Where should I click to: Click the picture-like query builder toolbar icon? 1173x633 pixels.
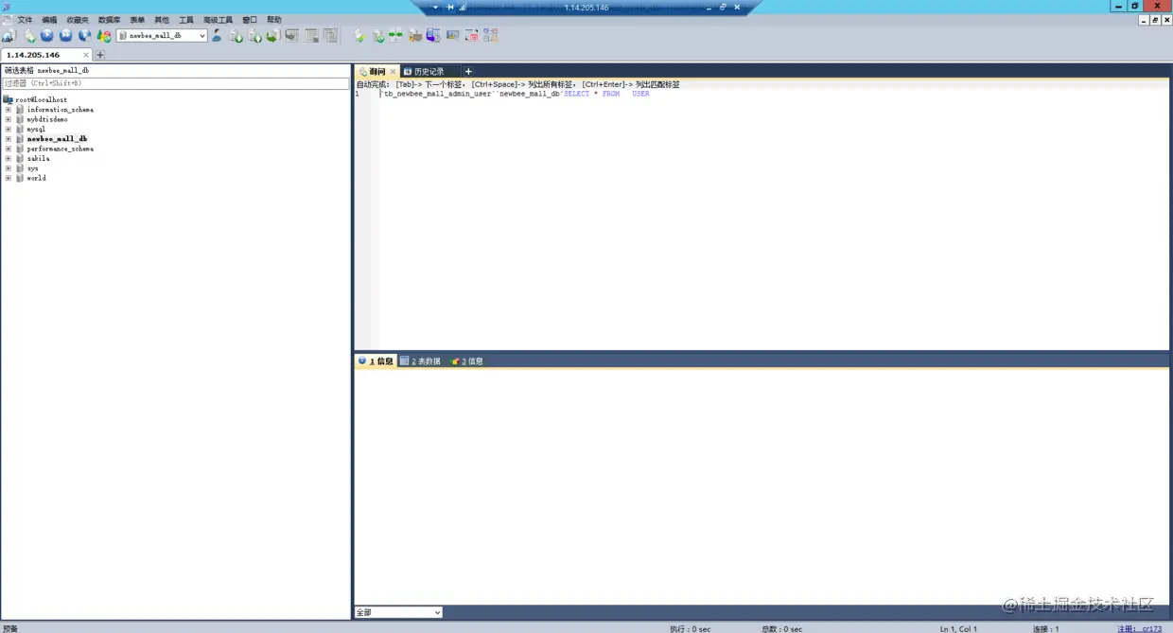point(452,36)
